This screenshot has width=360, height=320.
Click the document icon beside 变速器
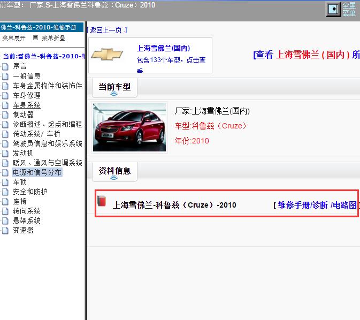(x=5, y=230)
